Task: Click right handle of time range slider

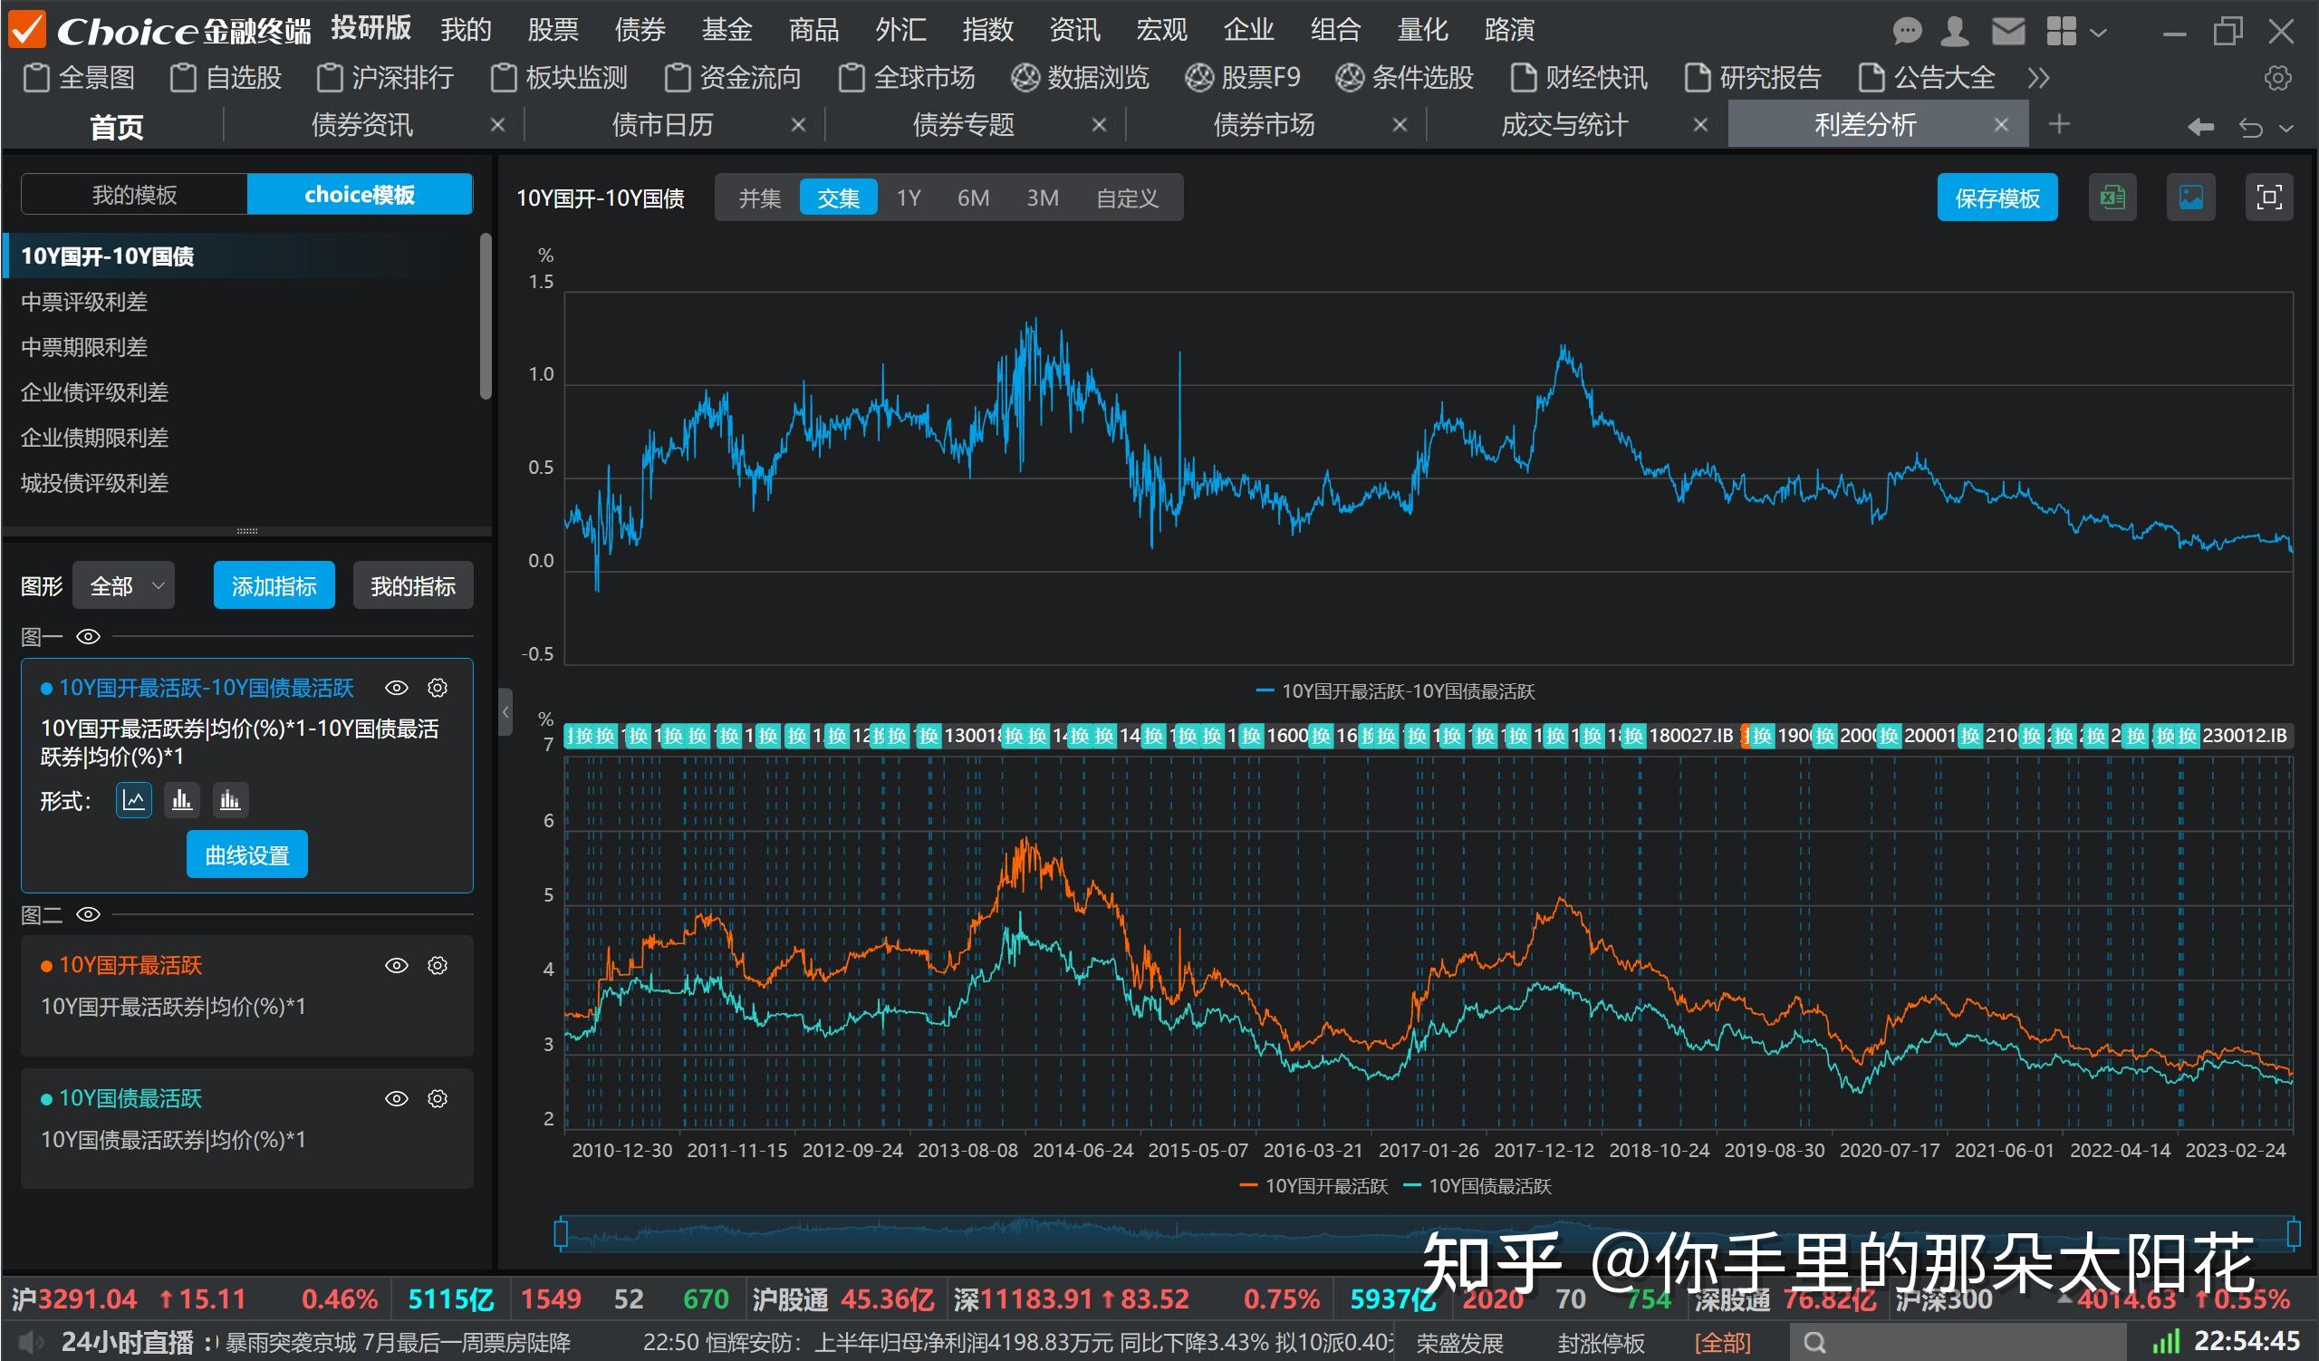Action: point(2295,1233)
